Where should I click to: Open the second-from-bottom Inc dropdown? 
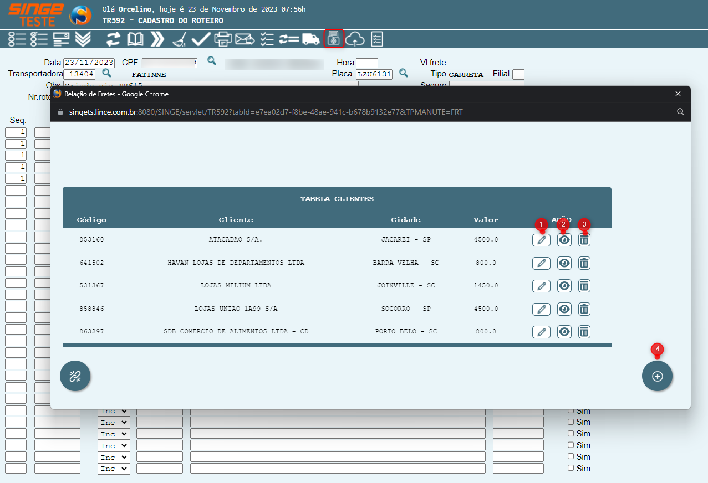(114, 457)
